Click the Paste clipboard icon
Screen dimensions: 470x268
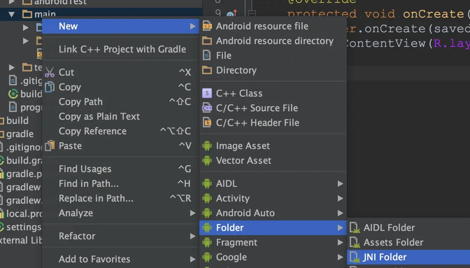coord(50,146)
